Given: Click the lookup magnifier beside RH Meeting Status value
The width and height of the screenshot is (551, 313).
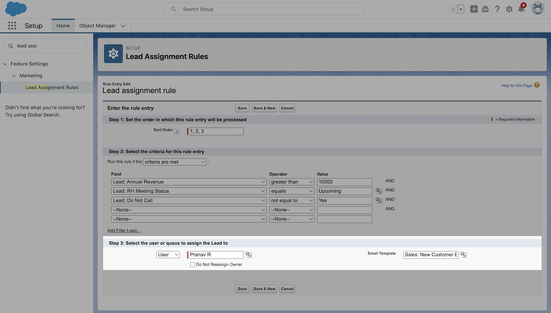Looking at the screenshot, I should click(x=377, y=190).
